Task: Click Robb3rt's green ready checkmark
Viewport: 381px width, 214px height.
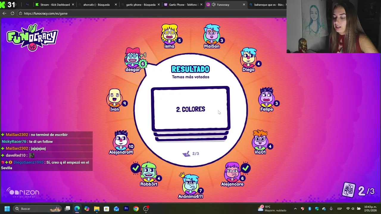Action: click(135, 168)
